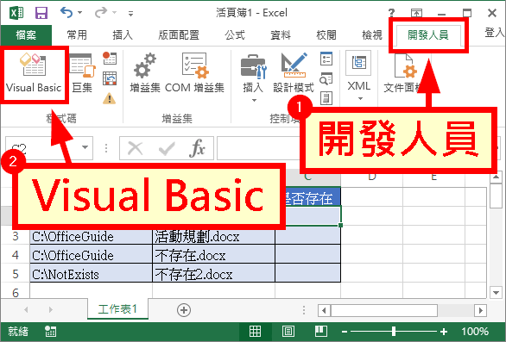Expand the Name Box dropdown
The width and height of the screenshot is (506, 342).
(x=85, y=147)
